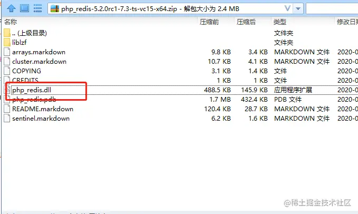Click the MARKDOWN 文件 type of sentinel.markdown
This screenshot has height=214, width=358.
[x=302, y=119]
